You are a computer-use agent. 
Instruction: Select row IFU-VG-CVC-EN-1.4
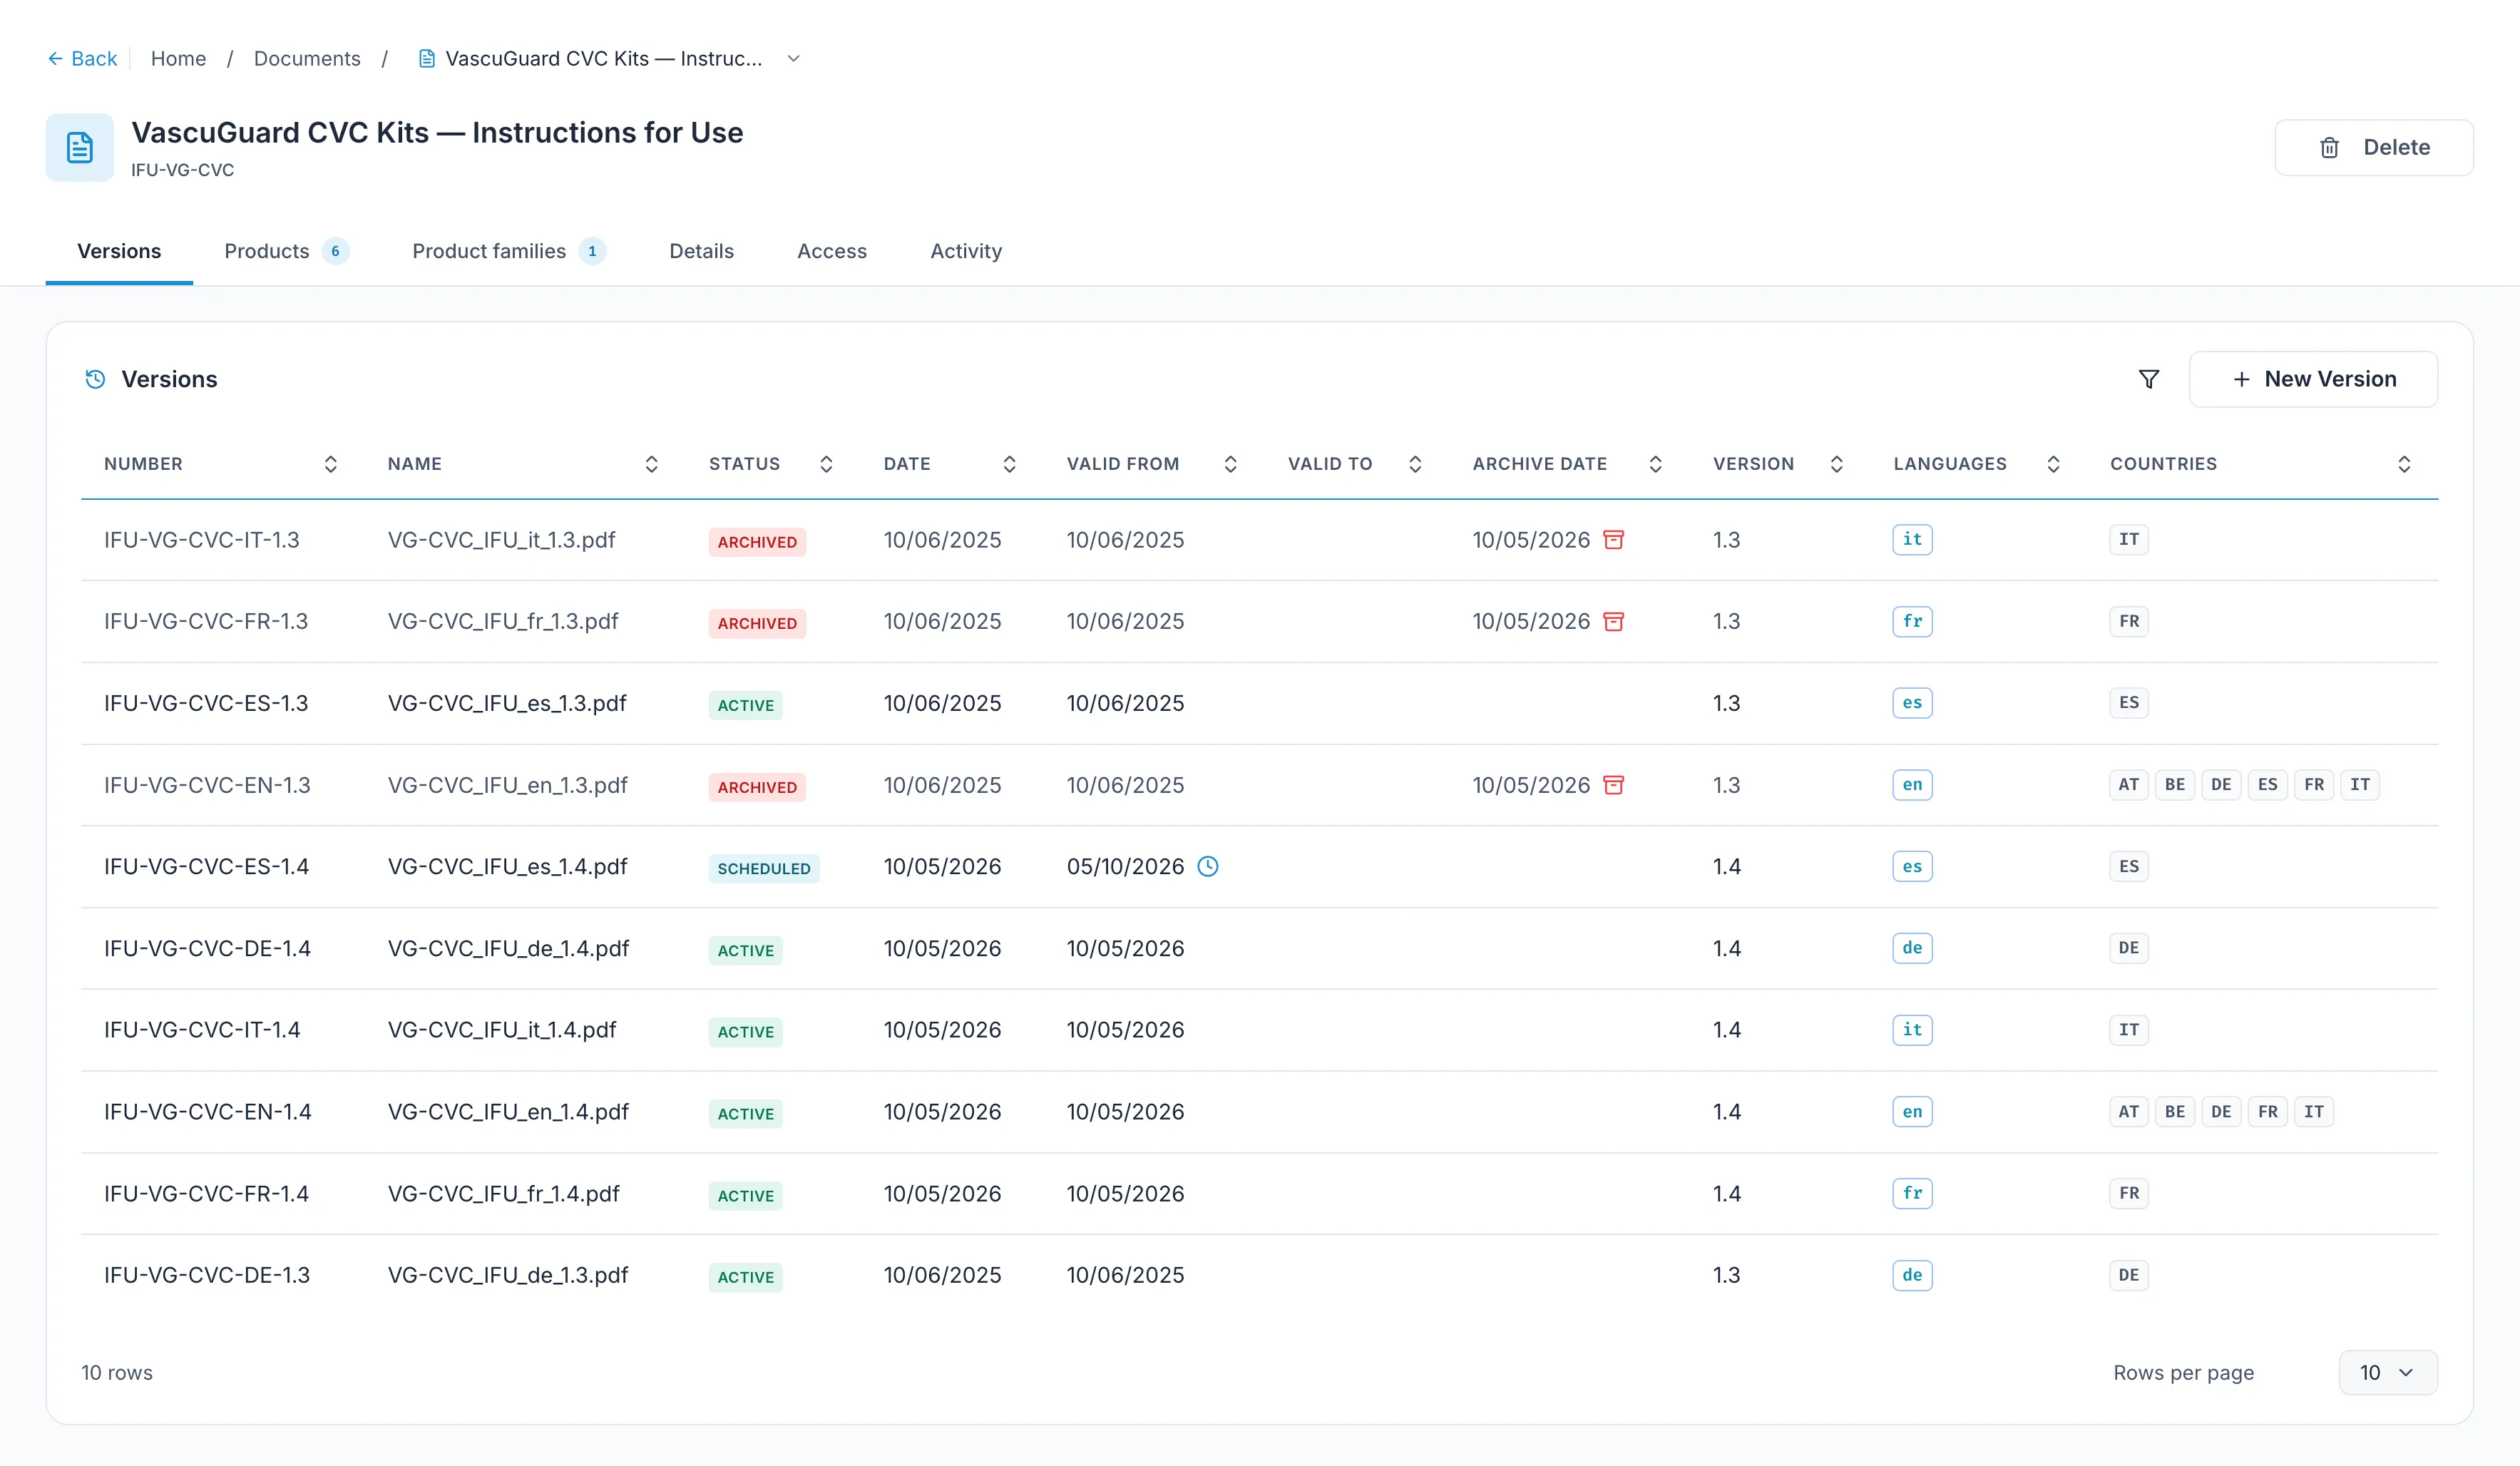pos(1260,1112)
